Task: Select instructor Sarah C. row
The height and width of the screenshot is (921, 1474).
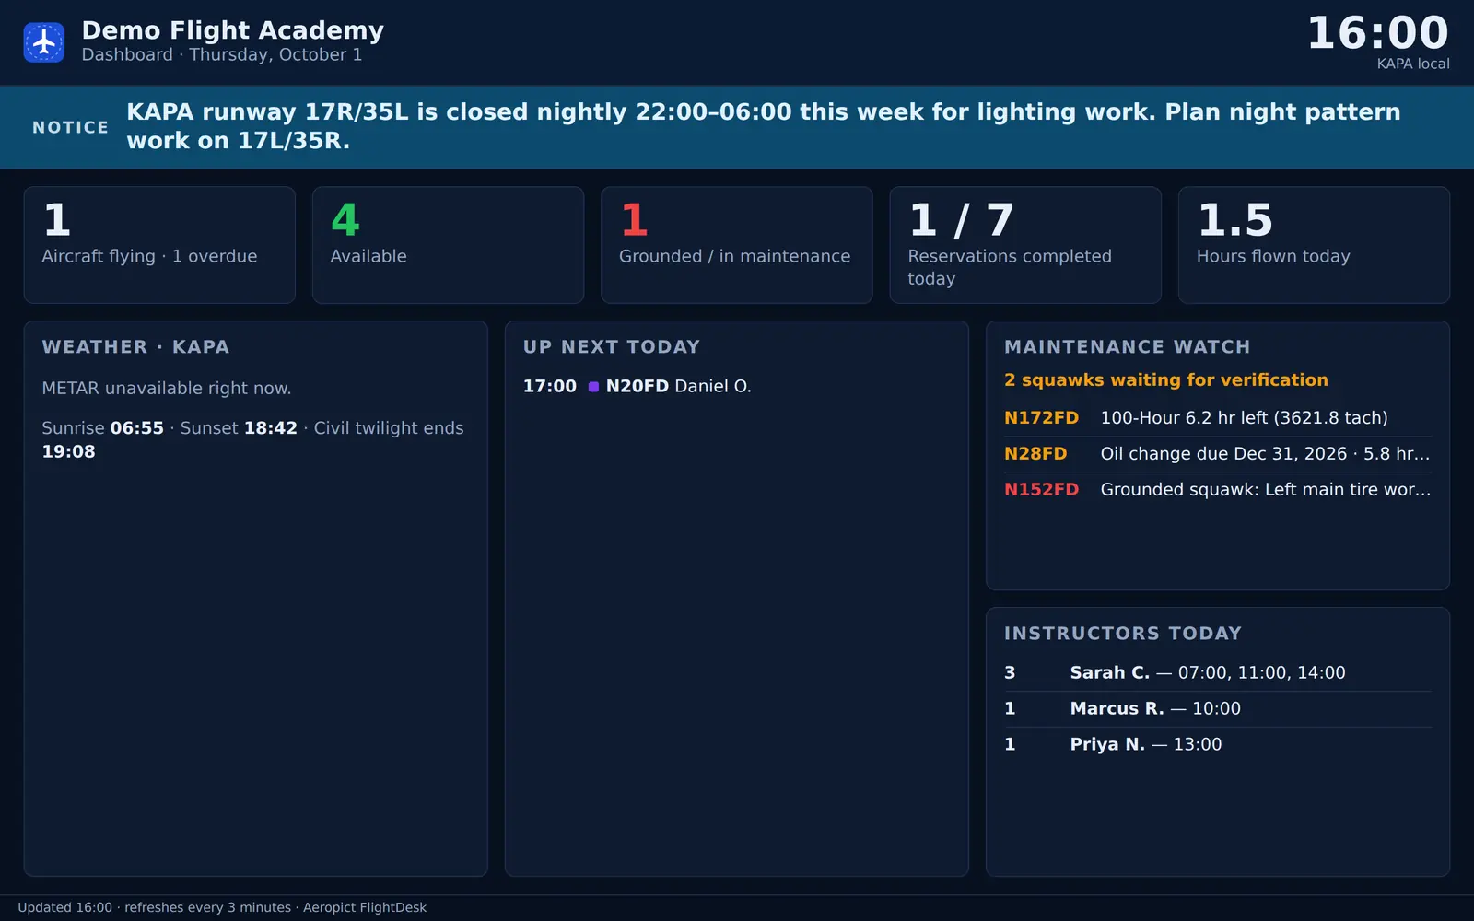Action: pyautogui.click(x=1218, y=673)
